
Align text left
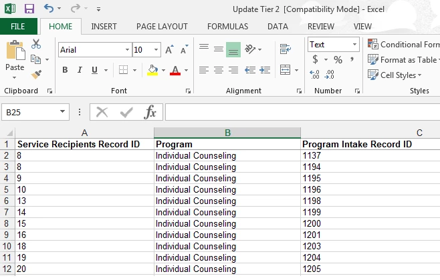pyautogui.click(x=204, y=70)
